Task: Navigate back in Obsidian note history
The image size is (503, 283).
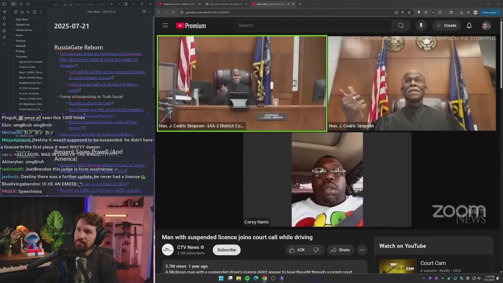Action: click(53, 12)
